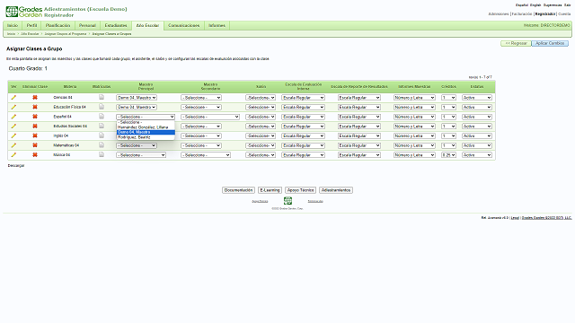This screenshot has height=323, width=575.
Task: Click the green Grades Garden footer icon
Action: [x=287, y=201]
